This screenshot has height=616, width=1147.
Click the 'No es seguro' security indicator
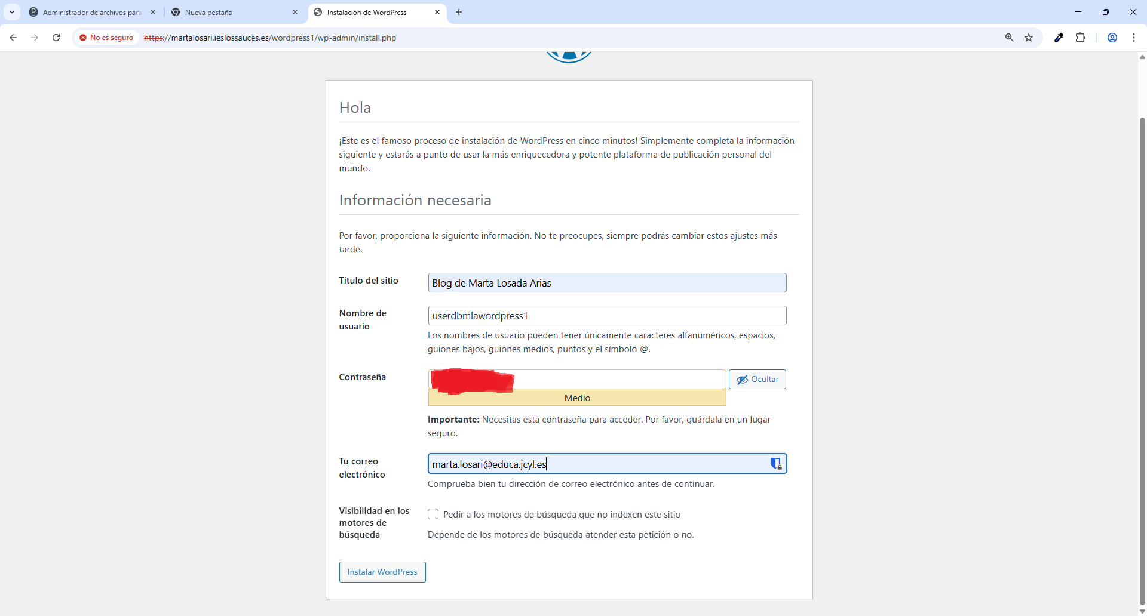[106, 38]
